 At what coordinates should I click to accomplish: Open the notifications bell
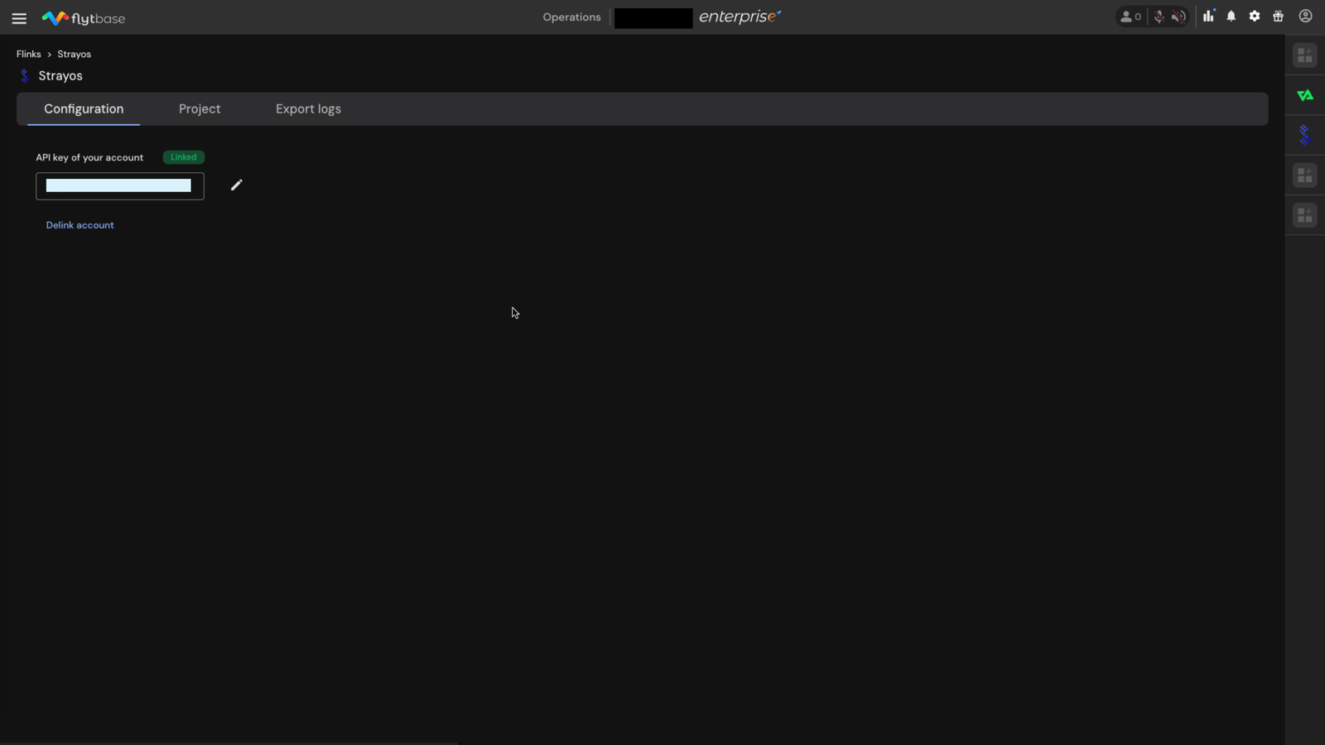[x=1231, y=17]
